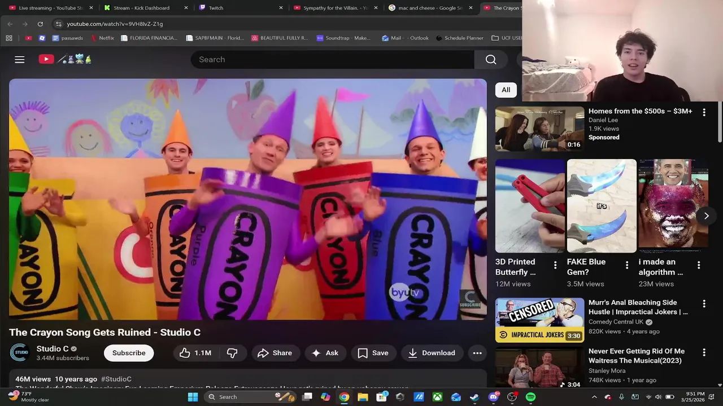Open Steam from the taskbar
723x406 pixels.
point(474,397)
